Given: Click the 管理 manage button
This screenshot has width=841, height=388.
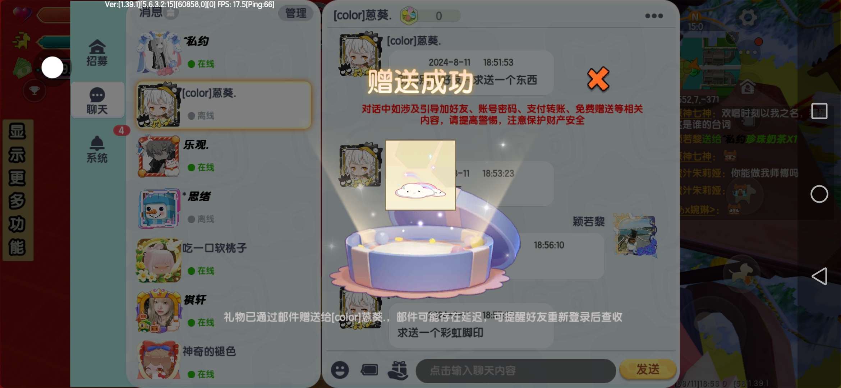Looking at the screenshot, I should [295, 13].
